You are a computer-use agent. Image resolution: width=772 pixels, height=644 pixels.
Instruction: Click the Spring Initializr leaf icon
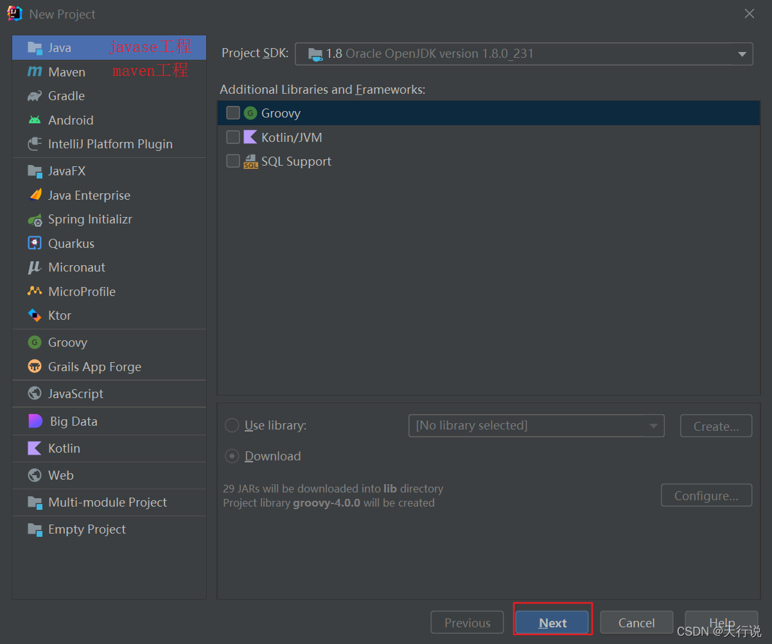(35, 220)
